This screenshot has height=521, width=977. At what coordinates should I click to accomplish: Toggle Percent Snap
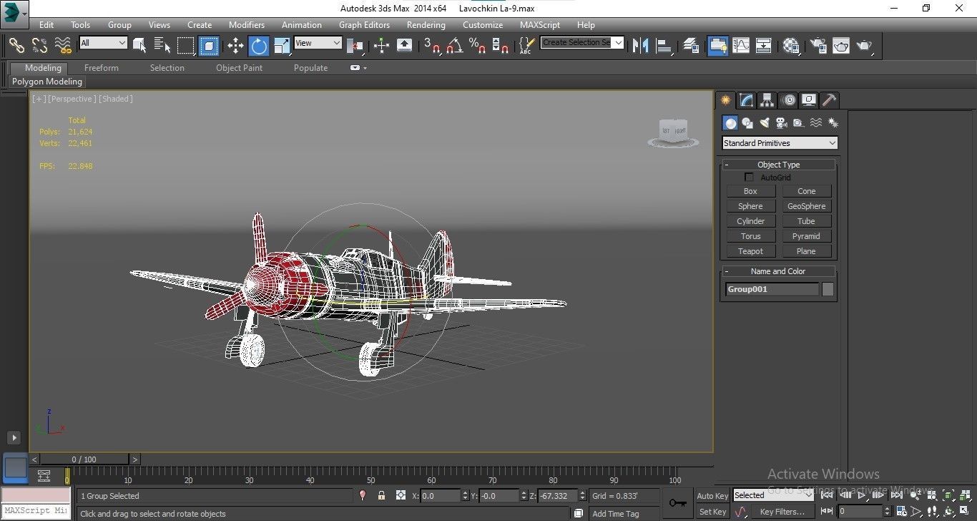click(478, 46)
